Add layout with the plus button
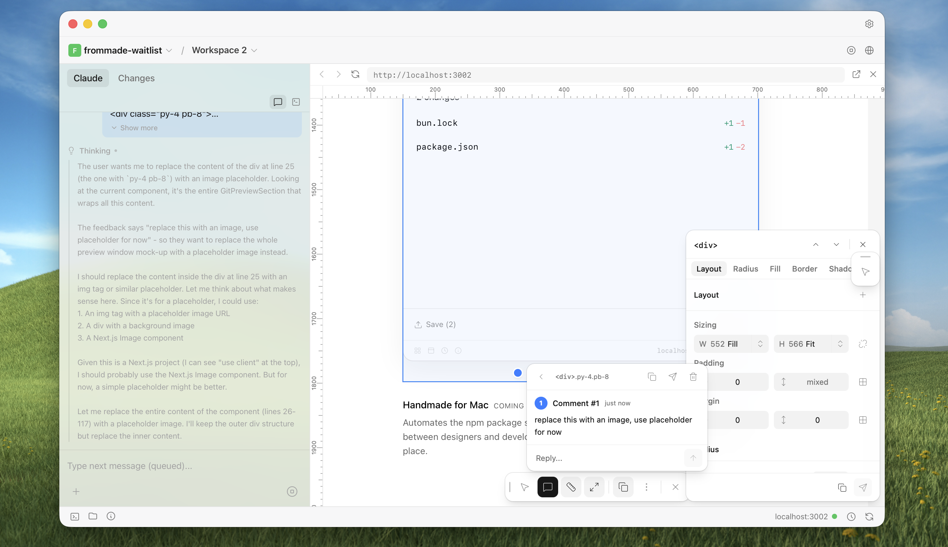The image size is (948, 547). pyautogui.click(x=863, y=295)
